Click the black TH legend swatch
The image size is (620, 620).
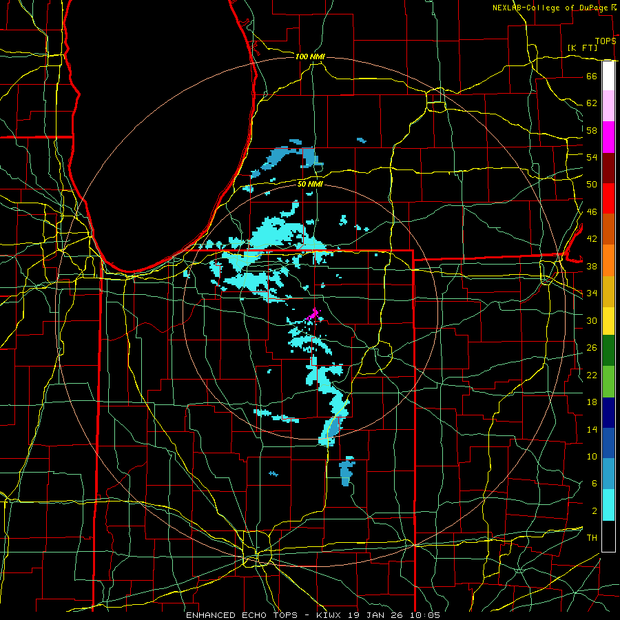pyautogui.click(x=608, y=536)
